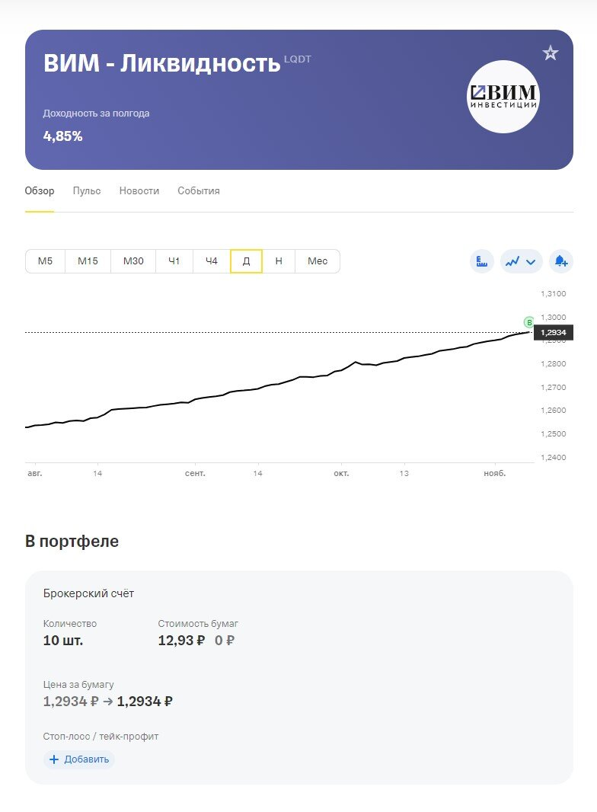The width and height of the screenshot is (597, 812).
Task: Click the plus icon next to Добавить
Action: click(54, 759)
